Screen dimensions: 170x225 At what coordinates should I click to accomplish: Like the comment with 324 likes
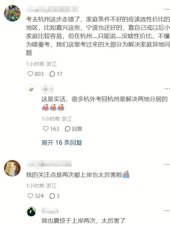tap(30, 196)
